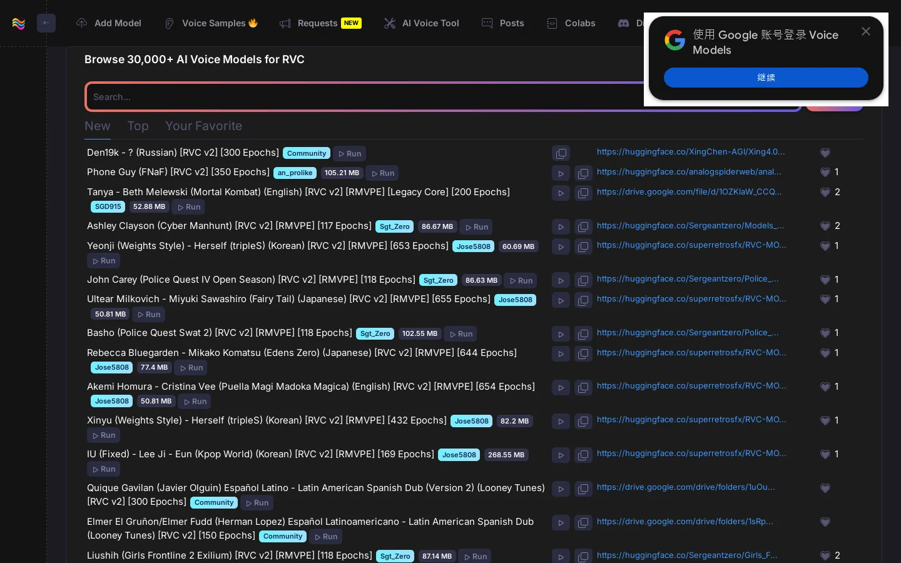Image resolution: width=901 pixels, height=563 pixels.
Task: Open the Requests page marked NEW
Action: pyautogui.click(x=320, y=23)
